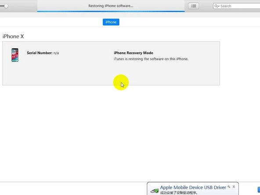Click the driver installed device icon

coord(155,191)
